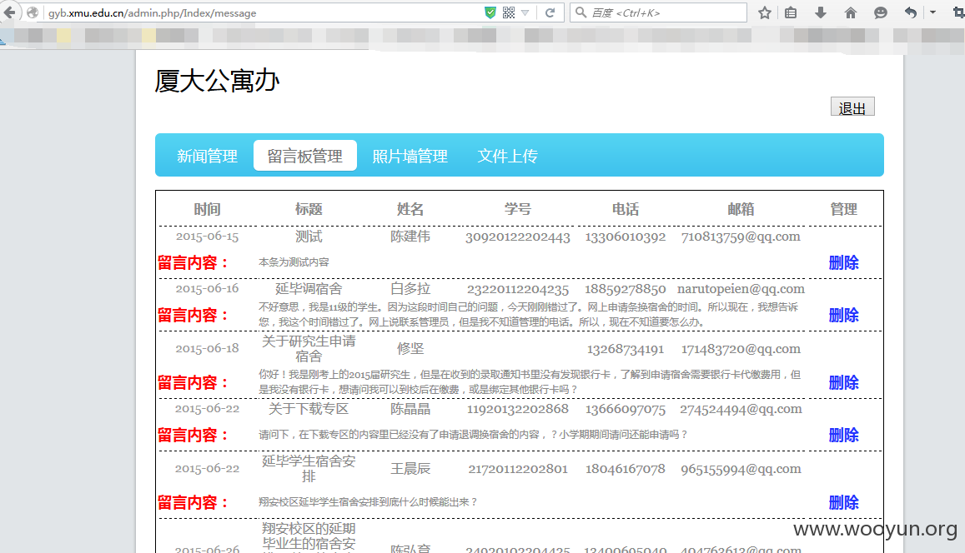Screen dimensions: 965x553
Task: Reload the page with the refresh icon
Action: [550, 12]
